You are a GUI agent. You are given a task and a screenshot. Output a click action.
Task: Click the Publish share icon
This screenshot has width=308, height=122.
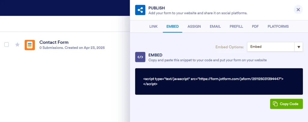[140, 10]
